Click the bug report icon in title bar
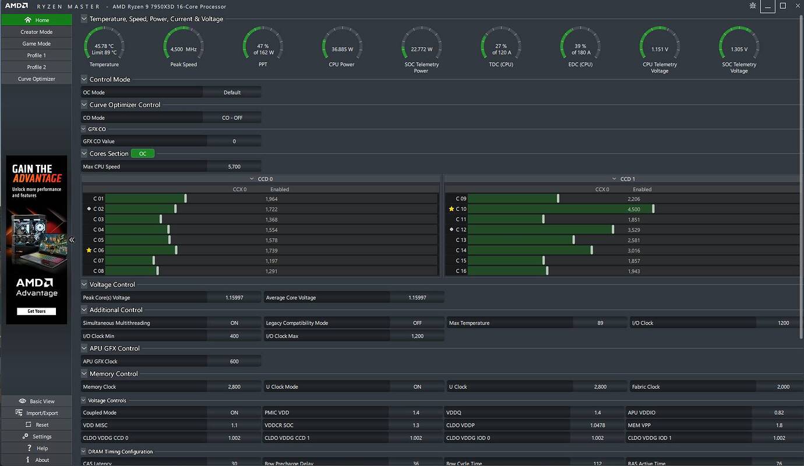 753,6
